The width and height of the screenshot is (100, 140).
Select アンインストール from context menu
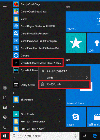tap(64, 84)
